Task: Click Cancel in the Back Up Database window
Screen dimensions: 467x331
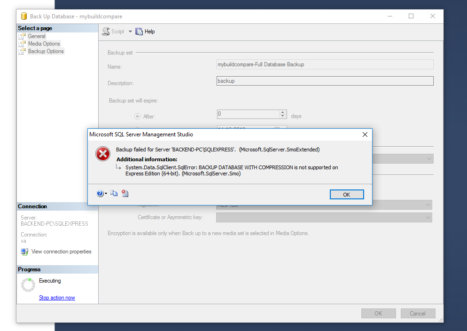Action: coord(418,314)
